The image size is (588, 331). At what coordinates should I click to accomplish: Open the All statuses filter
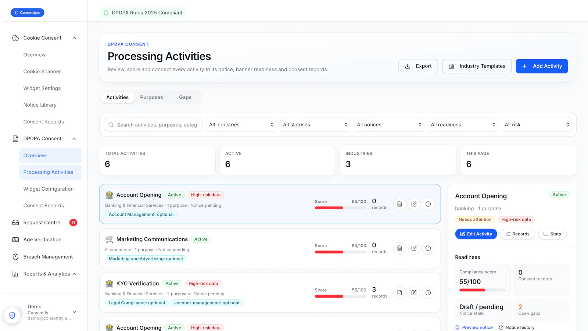[315, 125]
